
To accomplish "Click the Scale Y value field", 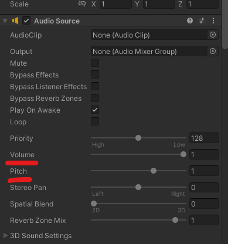I will pyautogui.click(x=159, y=4).
